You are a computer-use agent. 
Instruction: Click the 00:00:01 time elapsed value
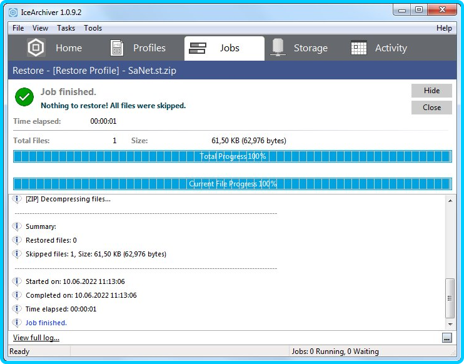point(103,121)
